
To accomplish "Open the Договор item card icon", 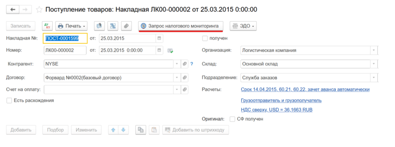I will [x=185, y=78].
